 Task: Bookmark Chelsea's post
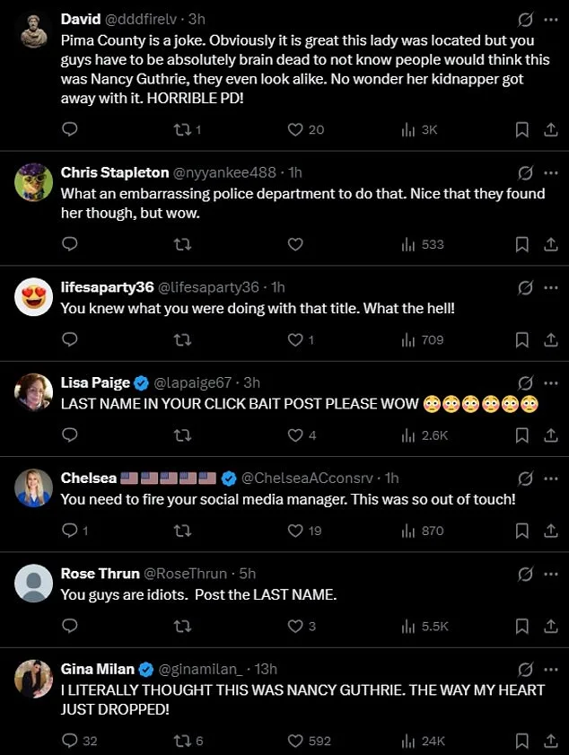click(x=521, y=531)
